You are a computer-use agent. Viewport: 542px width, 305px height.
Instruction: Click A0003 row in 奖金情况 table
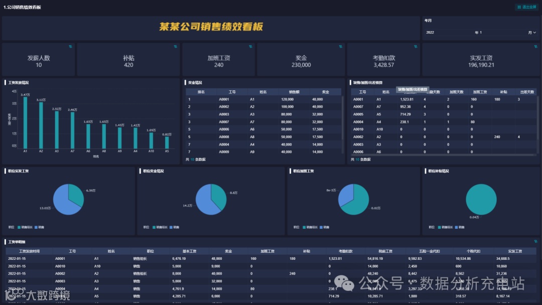[263, 114]
